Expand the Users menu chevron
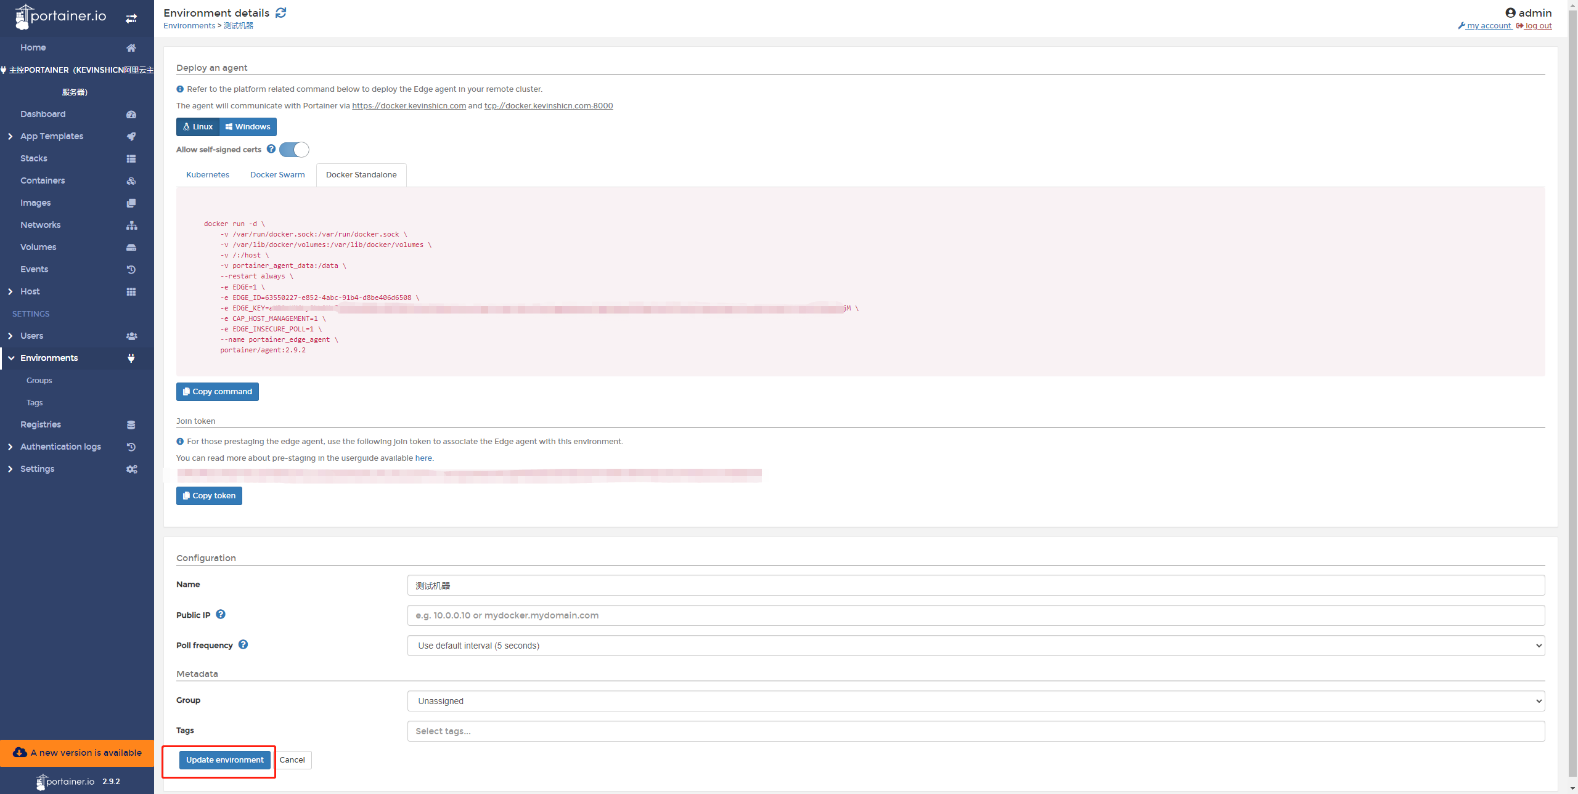This screenshot has height=794, width=1578. point(10,336)
